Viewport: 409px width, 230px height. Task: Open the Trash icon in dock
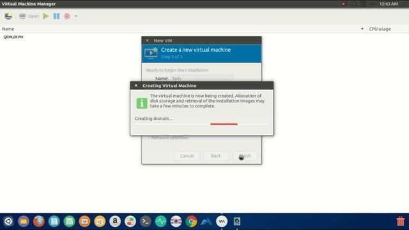coord(401,222)
